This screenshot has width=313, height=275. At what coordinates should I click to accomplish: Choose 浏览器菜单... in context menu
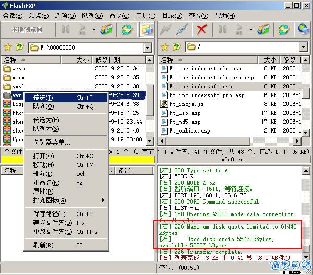pos(66,142)
